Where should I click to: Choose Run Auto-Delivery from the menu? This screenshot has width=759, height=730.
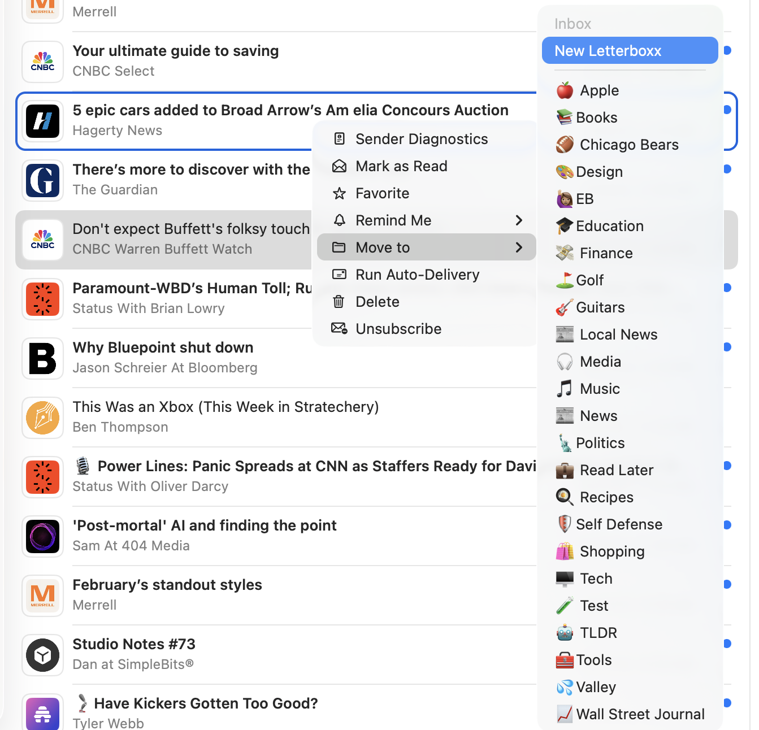pos(417,275)
